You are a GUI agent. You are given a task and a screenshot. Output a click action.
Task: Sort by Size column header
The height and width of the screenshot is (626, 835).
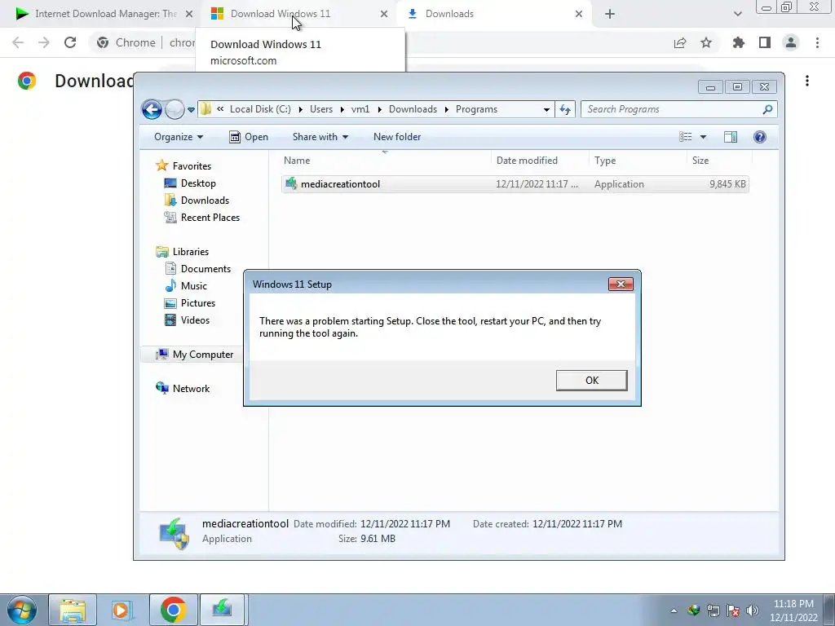(719, 161)
